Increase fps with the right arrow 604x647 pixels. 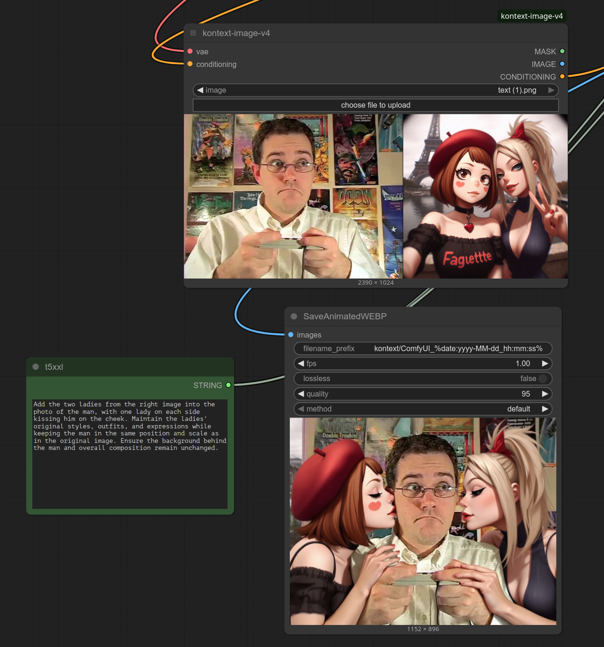point(545,364)
